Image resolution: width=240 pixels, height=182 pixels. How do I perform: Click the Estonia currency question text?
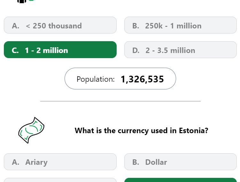pos(142,131)
